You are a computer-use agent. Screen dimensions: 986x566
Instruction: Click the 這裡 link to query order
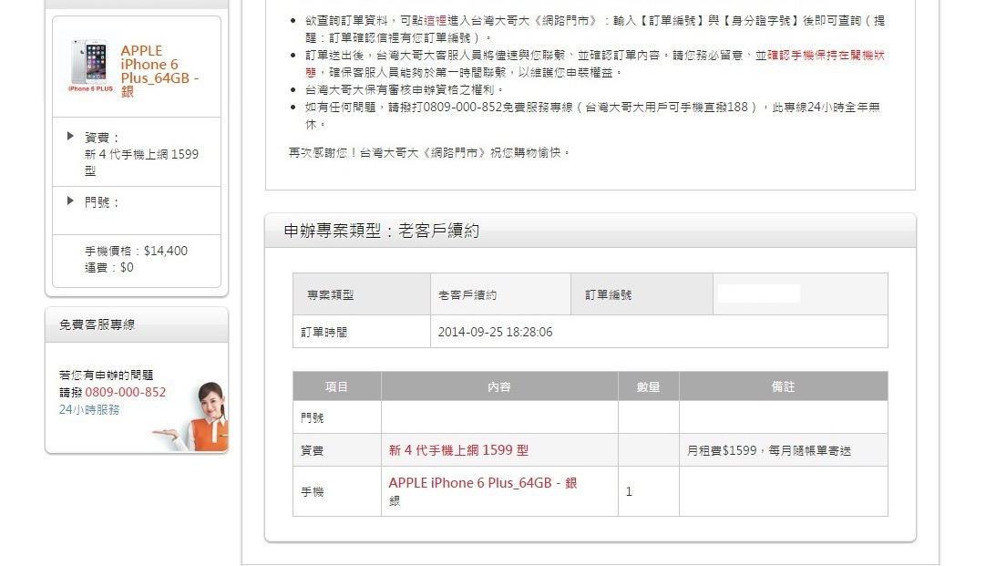click(436, 21)
